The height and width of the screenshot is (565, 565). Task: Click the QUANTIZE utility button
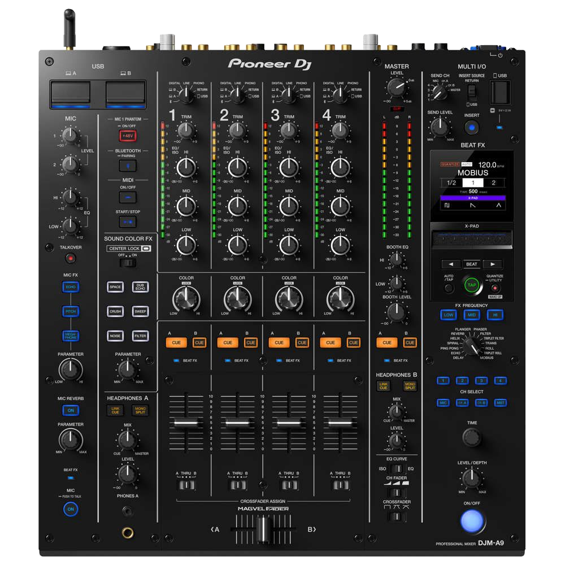(x=495, y=288)
